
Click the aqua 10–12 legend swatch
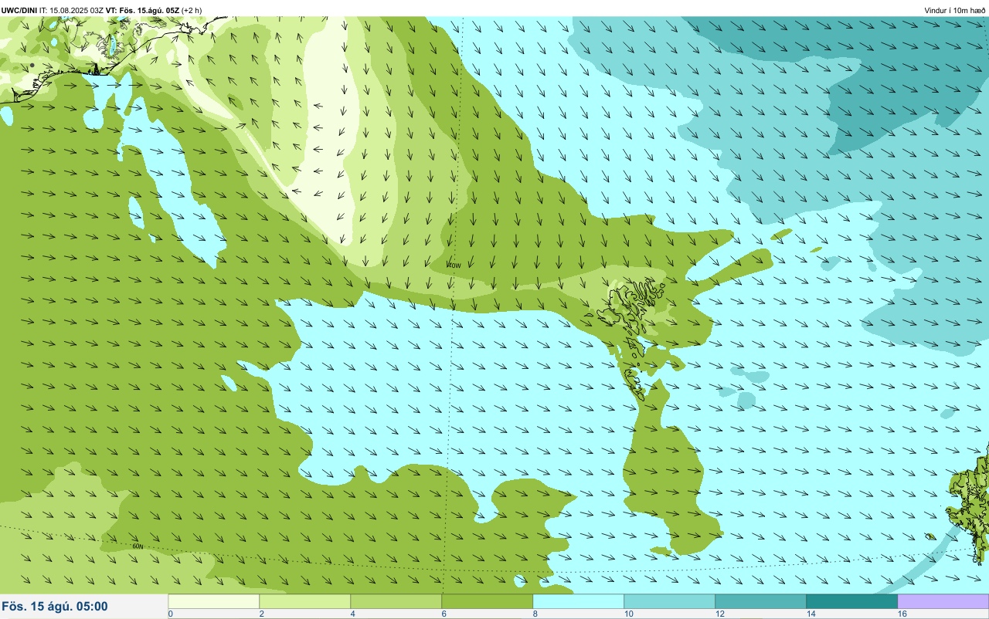(670, 601)
